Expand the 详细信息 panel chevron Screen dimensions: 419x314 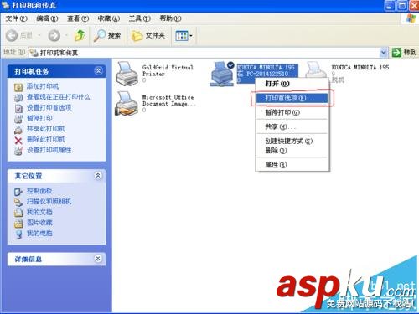pyautogui.click(x=98, y=259)
